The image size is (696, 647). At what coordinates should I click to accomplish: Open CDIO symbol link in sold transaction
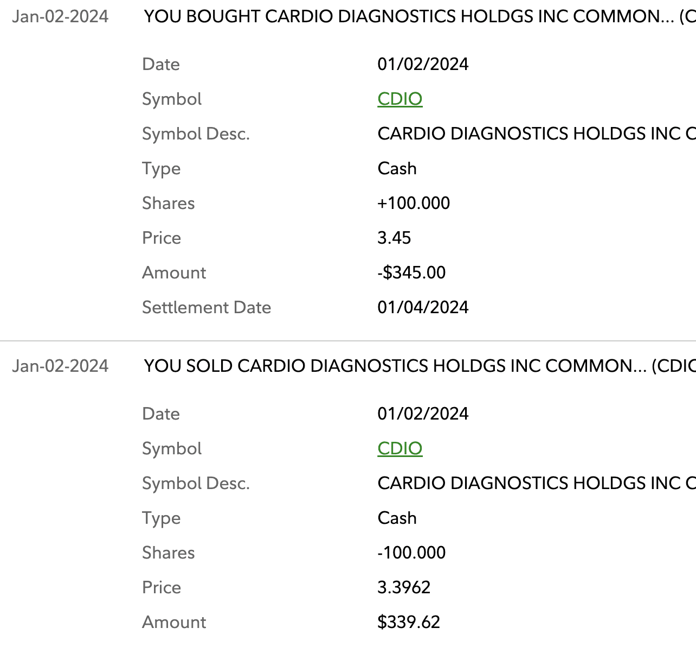pos(399,448)
